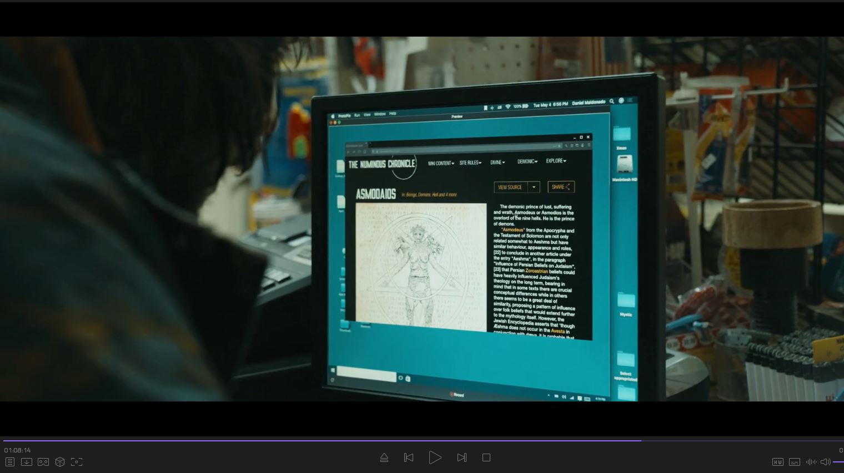Click the eject icon to open media

point(384,457)
